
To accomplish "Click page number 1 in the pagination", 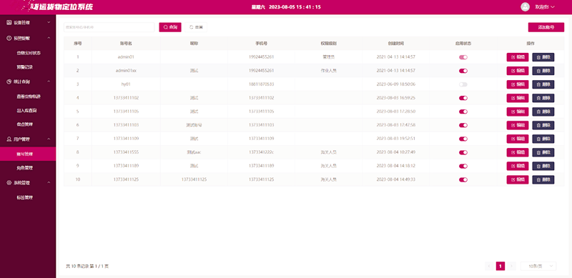I will [500, 267].
